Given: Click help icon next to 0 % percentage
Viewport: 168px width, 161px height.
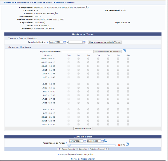Looking at the screenshot, I should [x=127, y=144].
